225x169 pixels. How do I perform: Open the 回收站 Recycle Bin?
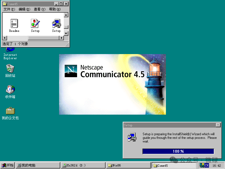tap(10, 69)
